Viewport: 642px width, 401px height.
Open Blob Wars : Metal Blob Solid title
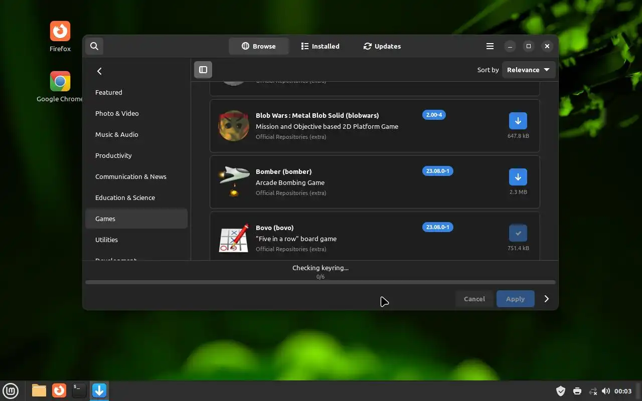coord(317,115)
